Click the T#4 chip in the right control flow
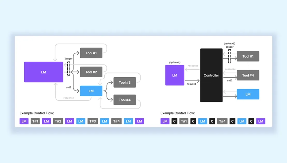This screenshot has width=287, height=163. (223, 121)
